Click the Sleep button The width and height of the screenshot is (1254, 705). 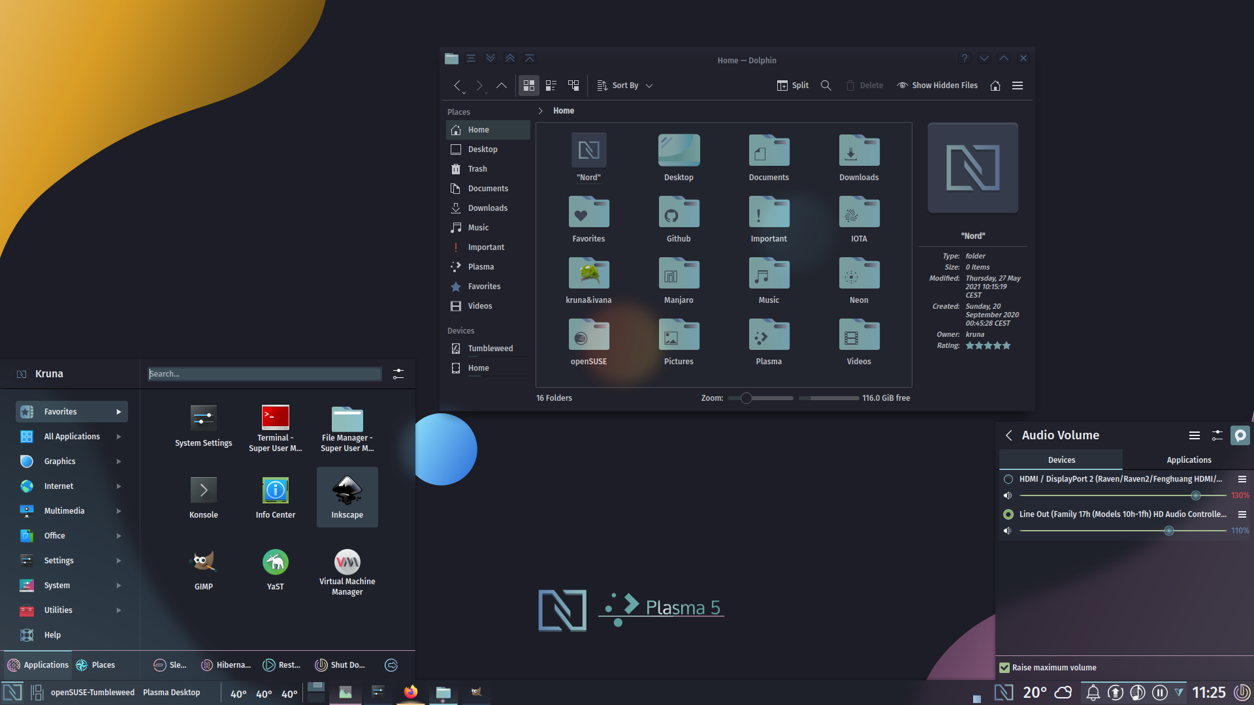tap(170, 665)
